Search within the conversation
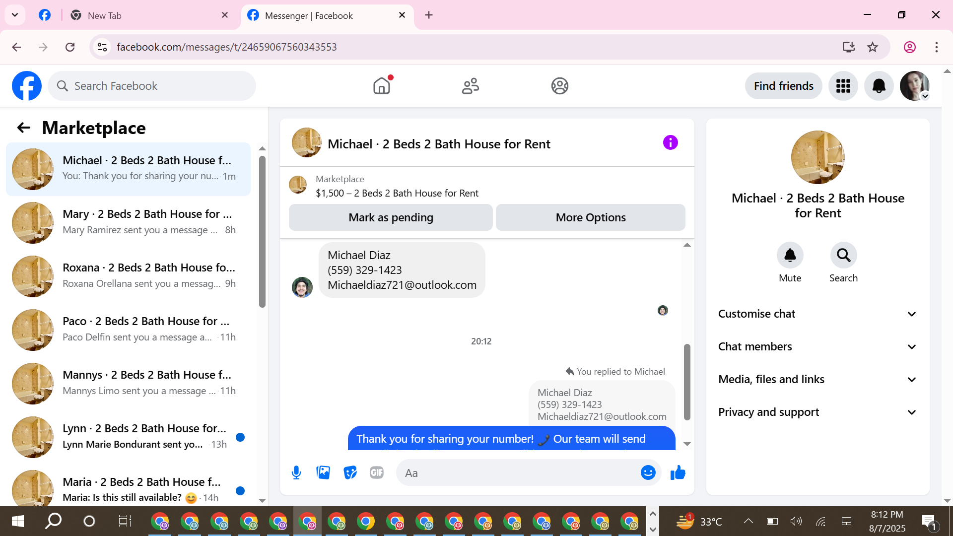This screenshot has height=536, width=953. click(844, 256)
